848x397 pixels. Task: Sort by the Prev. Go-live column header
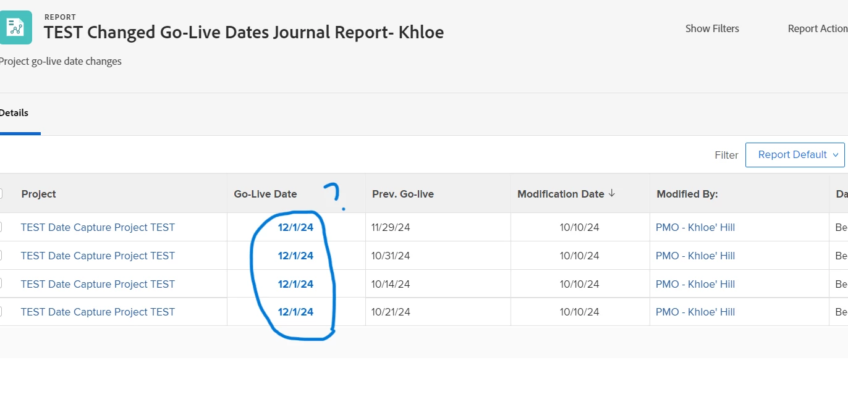(x=403, y=194)
